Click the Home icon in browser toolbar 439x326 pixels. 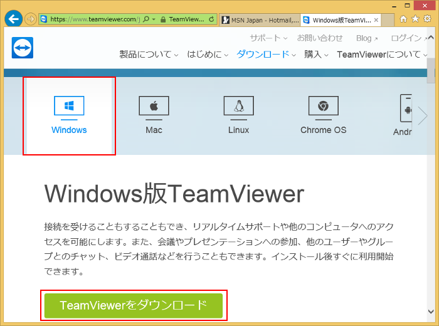click(x=403, y=19)
